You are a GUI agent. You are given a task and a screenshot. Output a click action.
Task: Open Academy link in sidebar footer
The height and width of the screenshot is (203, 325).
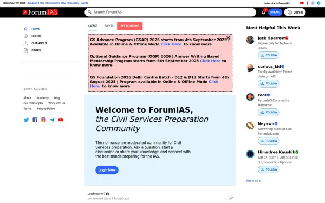coord(42,98)
